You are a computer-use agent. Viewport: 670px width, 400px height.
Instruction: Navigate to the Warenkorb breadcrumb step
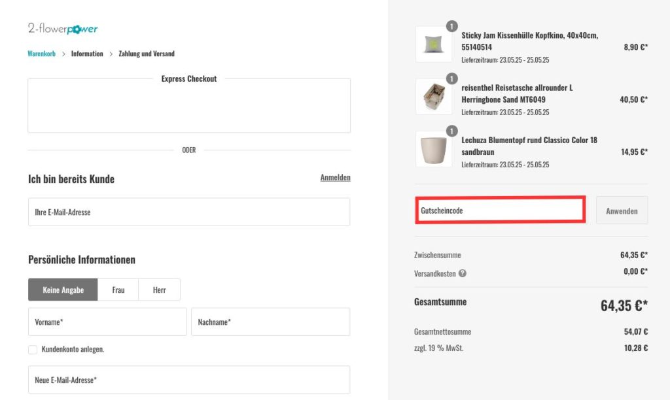(x=41, y=54)
